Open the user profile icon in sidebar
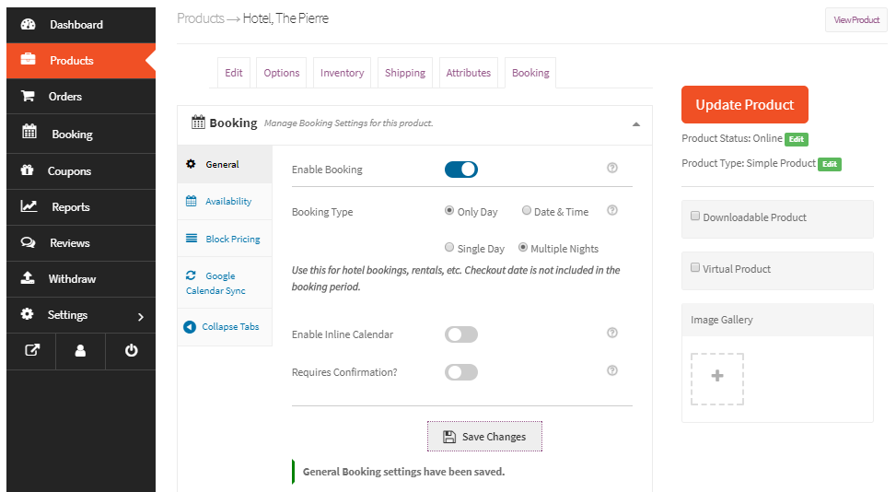The height and width of the screenshot is (492, 896). point(80,350)
